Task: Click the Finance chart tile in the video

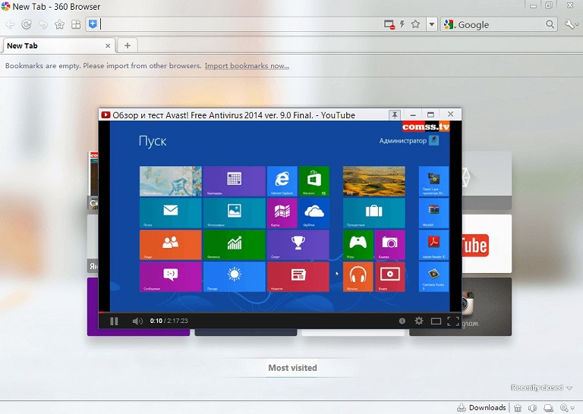Action: 235,245
